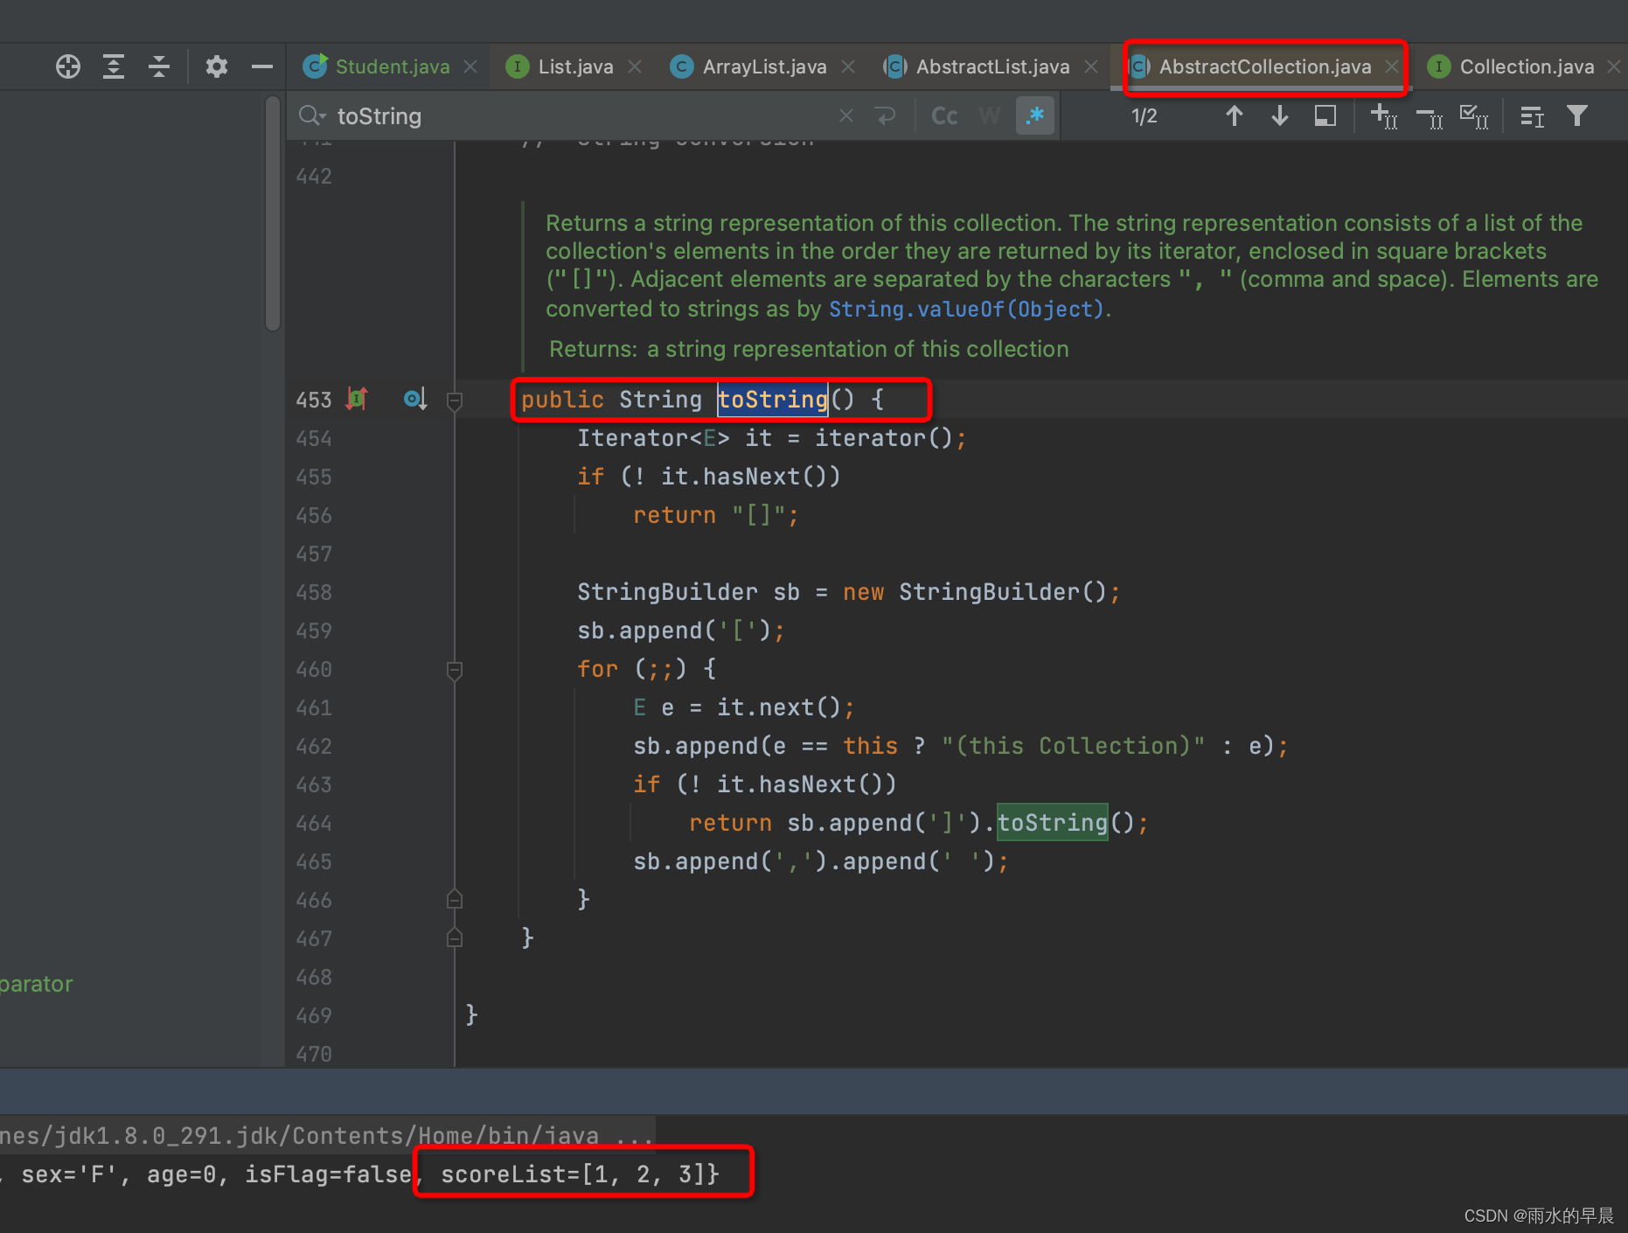Click the search text input field
Screen dimensions: 1628x1233
click(x=577, y=115)
